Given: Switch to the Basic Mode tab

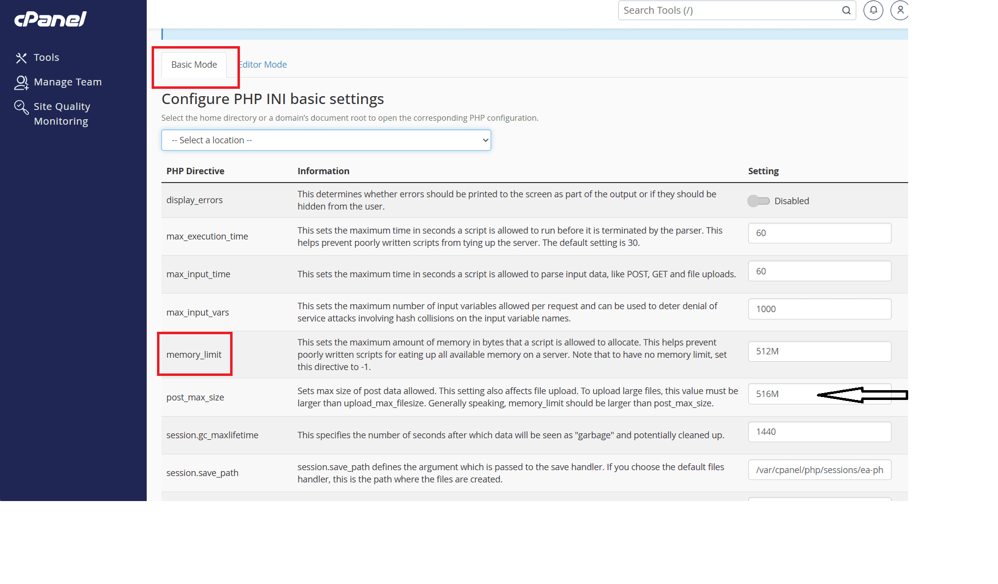Looking at the screenshot, I should (x=194, y=65).
